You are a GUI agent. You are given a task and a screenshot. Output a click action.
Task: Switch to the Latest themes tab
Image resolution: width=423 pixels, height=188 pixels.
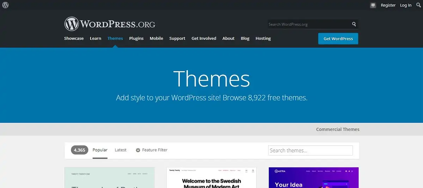pos(120,150)
